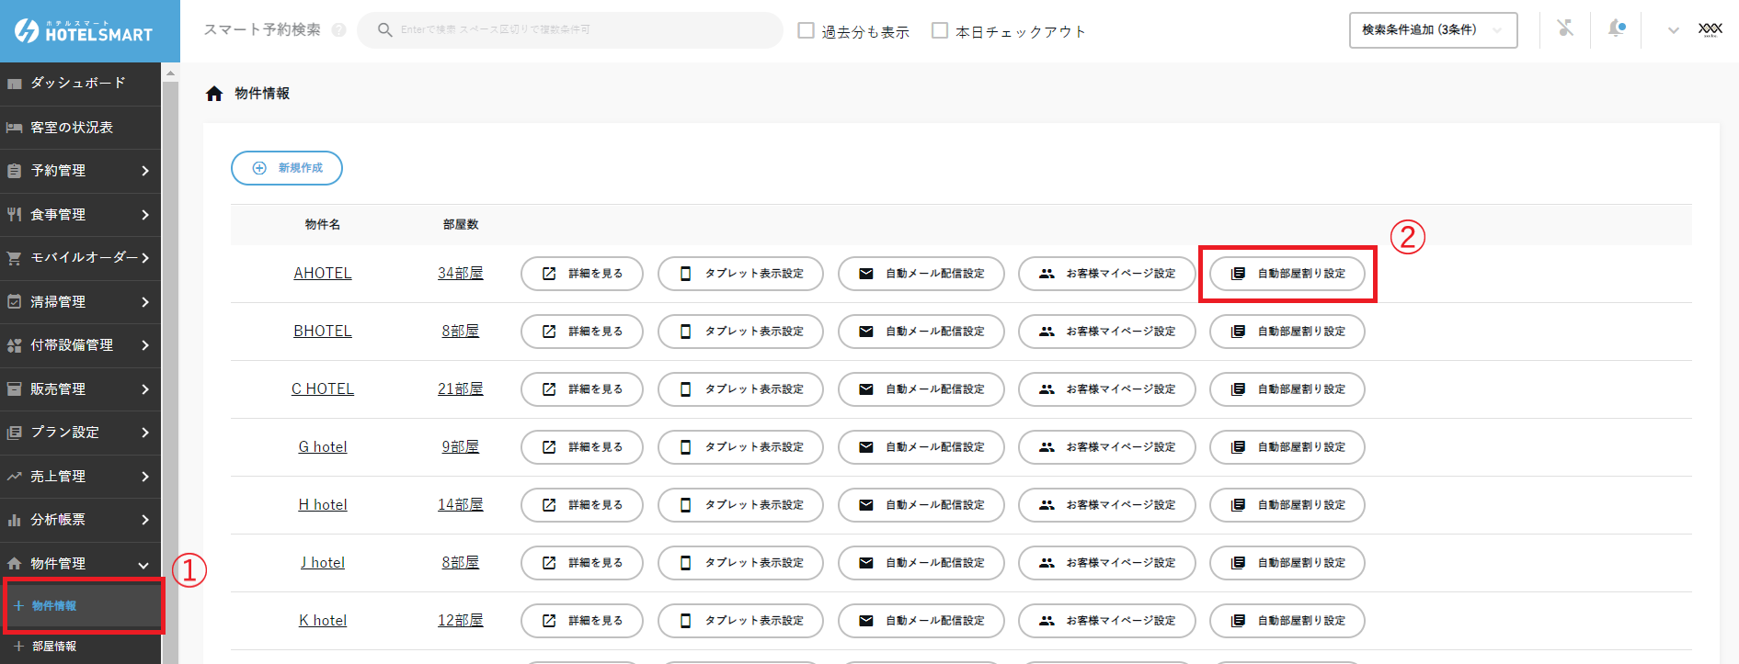Click the sidebar vertical scrollbar
1739x664 pixels.
[170, 367]
